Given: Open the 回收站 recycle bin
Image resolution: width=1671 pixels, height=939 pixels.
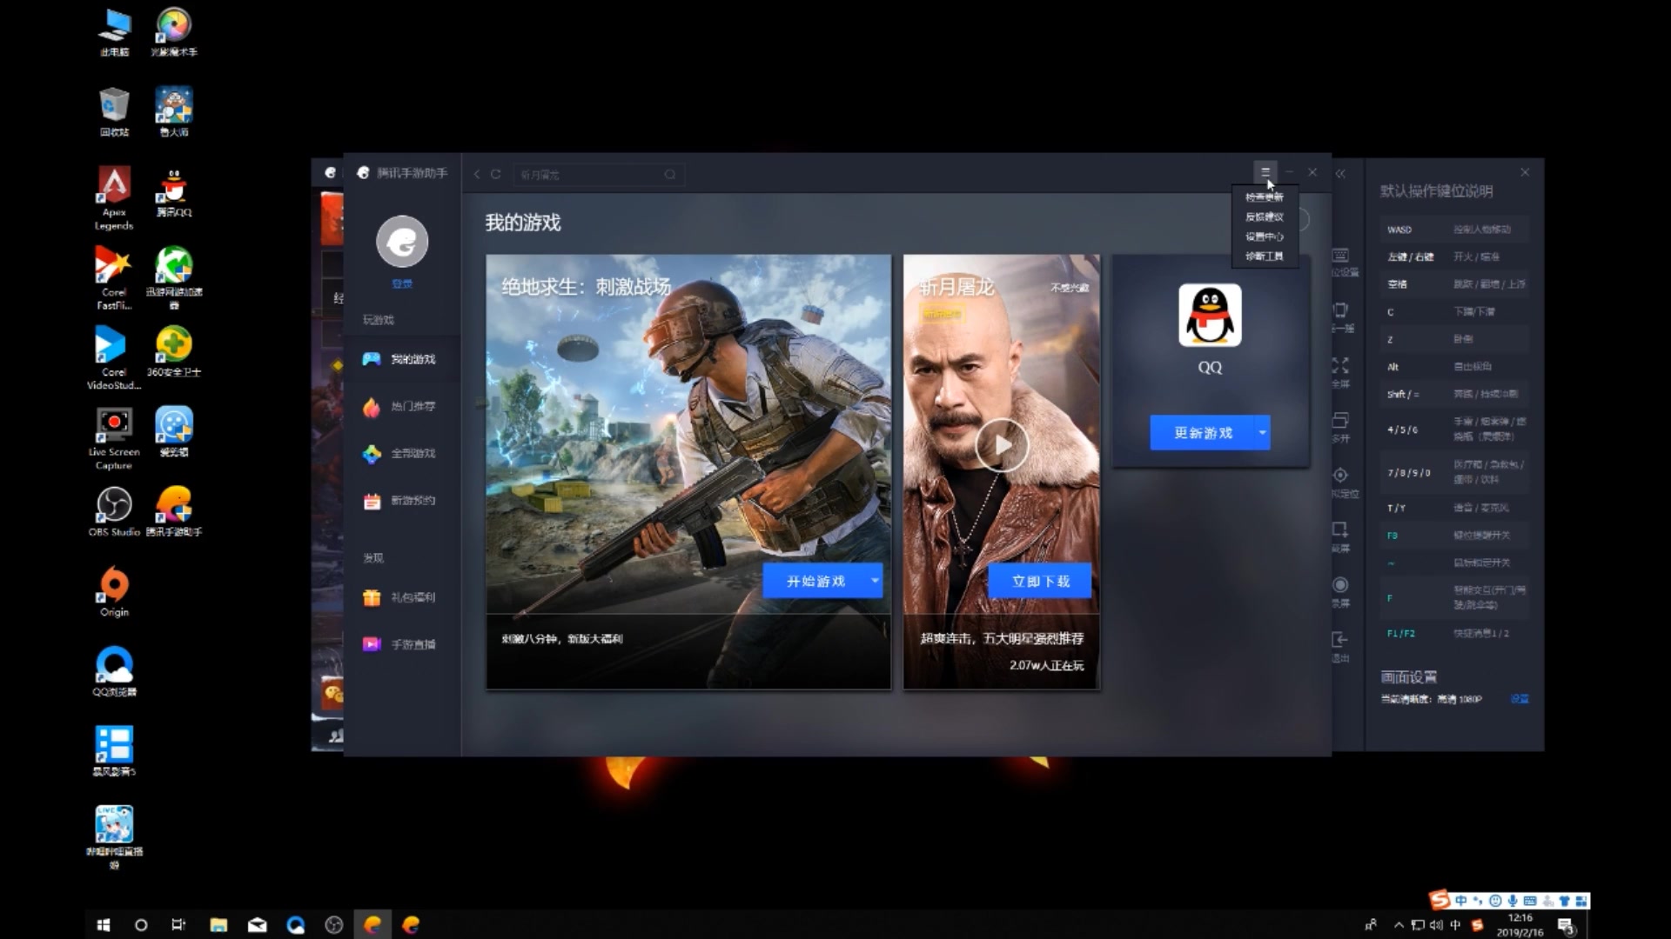Looking at the screenshot, I should pos(114,111).
